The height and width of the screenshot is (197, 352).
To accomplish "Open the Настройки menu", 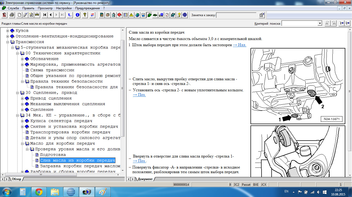I will point(64,8).
